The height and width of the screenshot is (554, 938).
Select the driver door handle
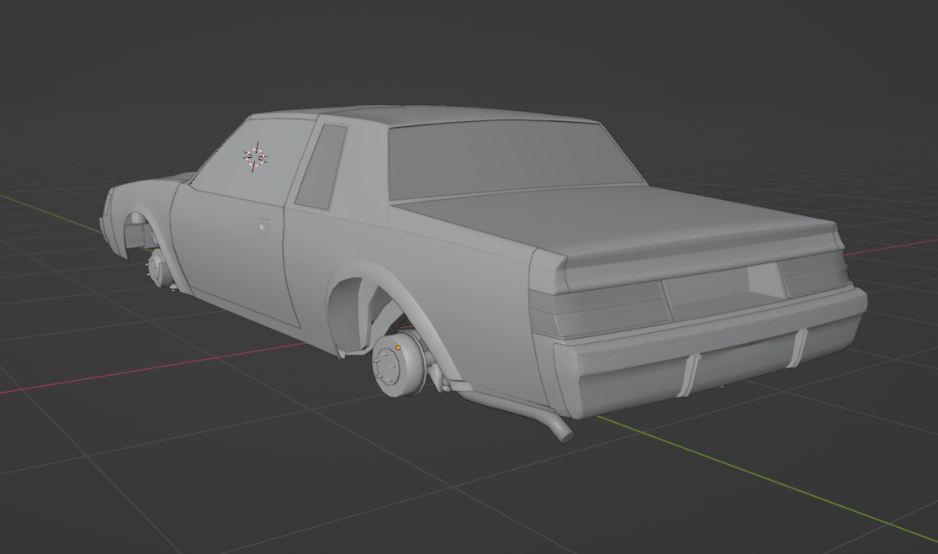click(264, 224)
